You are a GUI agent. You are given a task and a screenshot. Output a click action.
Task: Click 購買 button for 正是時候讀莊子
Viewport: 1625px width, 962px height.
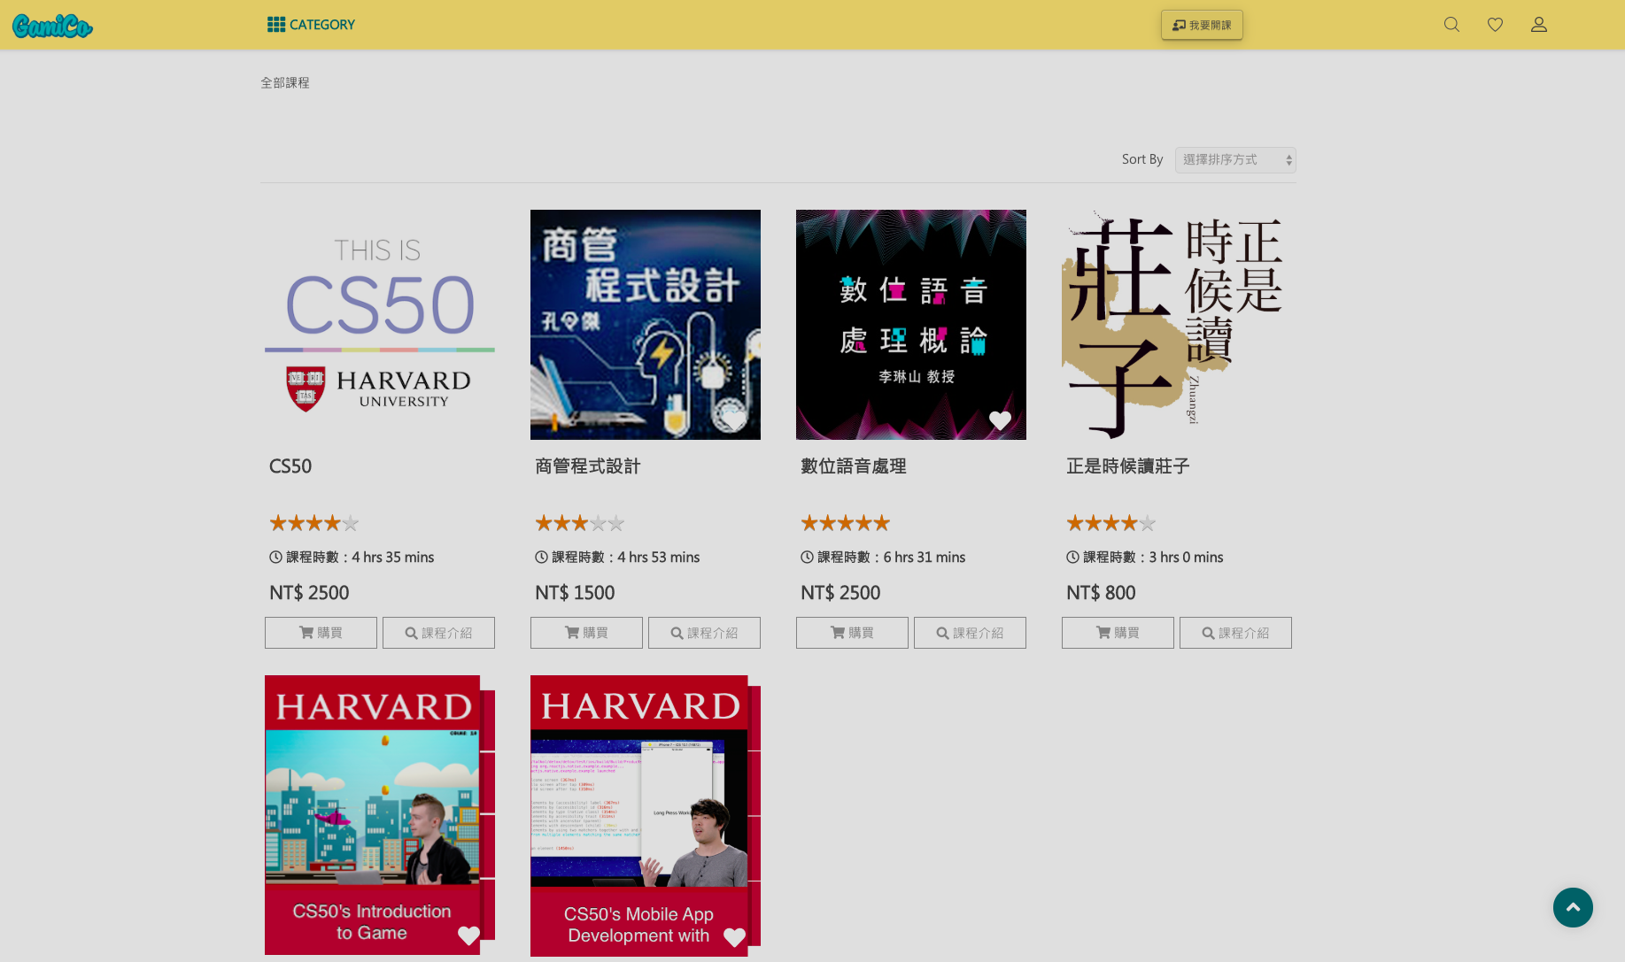click(1118, 633)
